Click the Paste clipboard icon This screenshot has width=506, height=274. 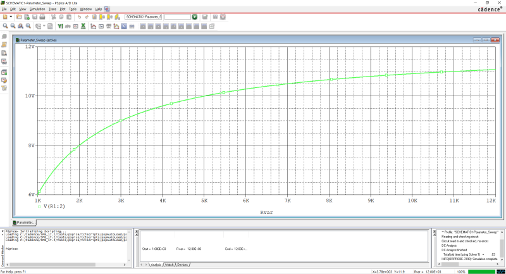point(69,17)
